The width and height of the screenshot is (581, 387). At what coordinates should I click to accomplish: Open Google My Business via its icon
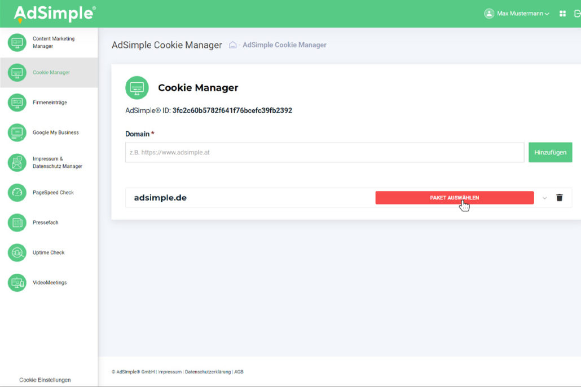tap(17, 132)
